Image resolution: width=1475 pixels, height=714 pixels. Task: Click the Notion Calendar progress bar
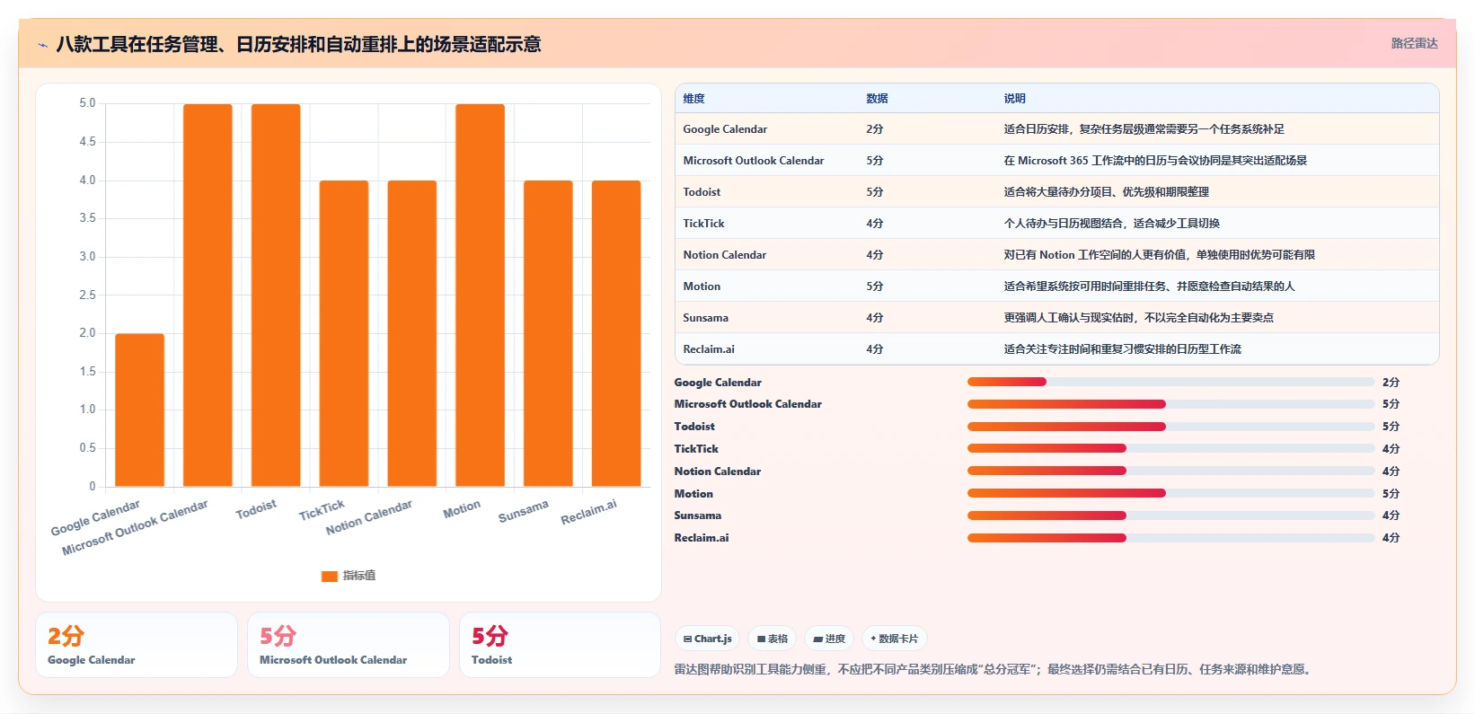click(1170, 471)
